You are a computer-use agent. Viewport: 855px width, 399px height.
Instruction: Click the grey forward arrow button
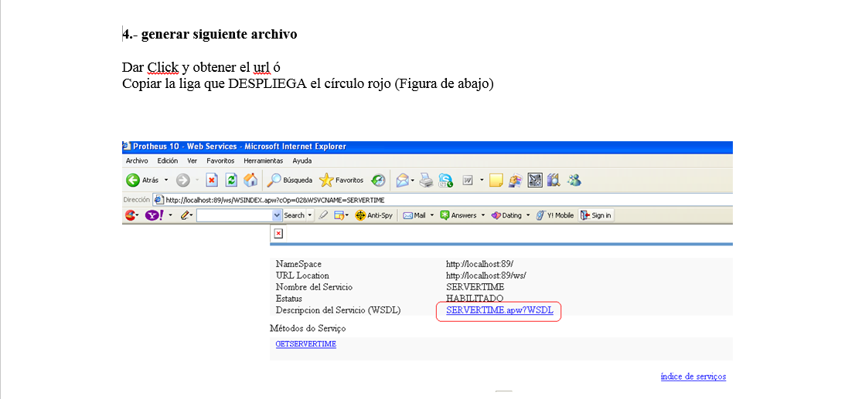[x=182, y=180]
